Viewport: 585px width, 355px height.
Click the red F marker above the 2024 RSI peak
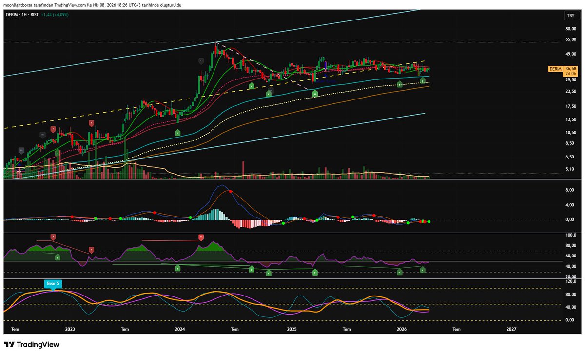[201, 237]
